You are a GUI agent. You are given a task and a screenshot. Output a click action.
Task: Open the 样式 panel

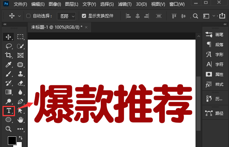click(214, 84)
